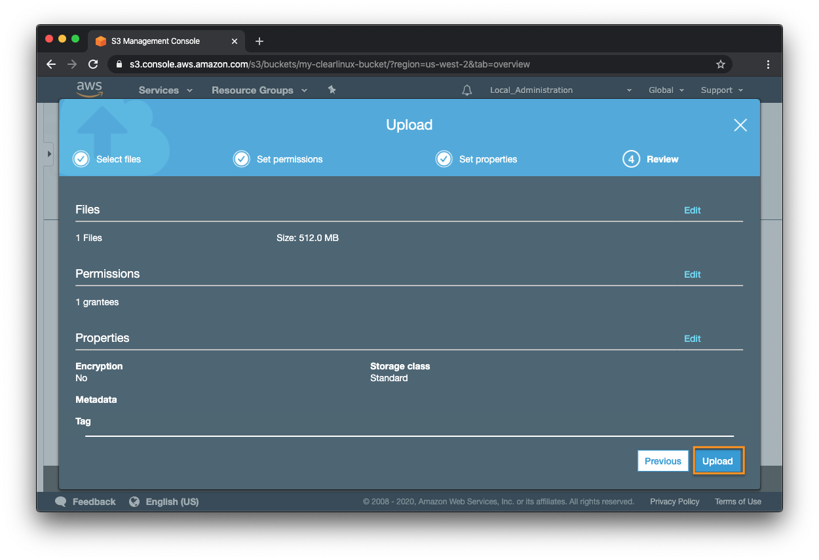Open the Terms of Use link

tap(738, 502)
